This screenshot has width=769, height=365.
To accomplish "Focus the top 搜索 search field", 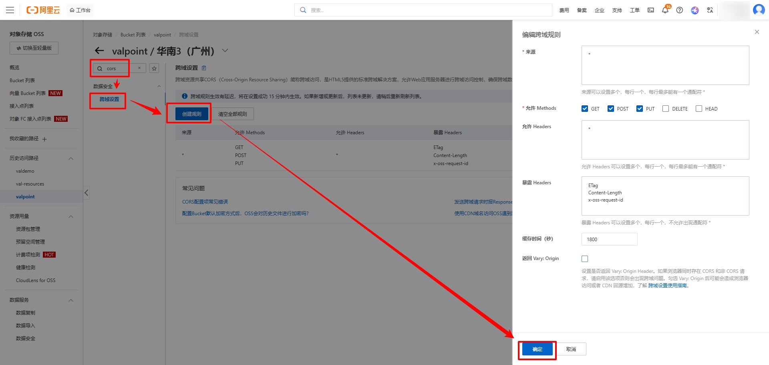I will tap(423, 10).
